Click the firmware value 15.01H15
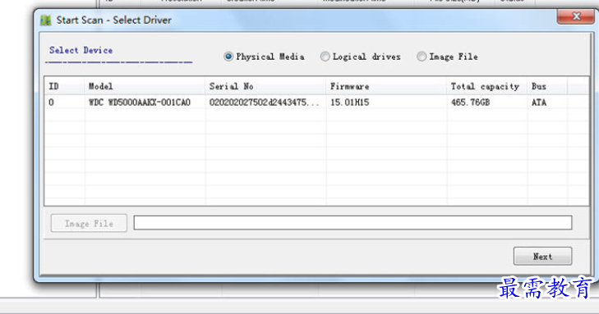 [349, 102]
